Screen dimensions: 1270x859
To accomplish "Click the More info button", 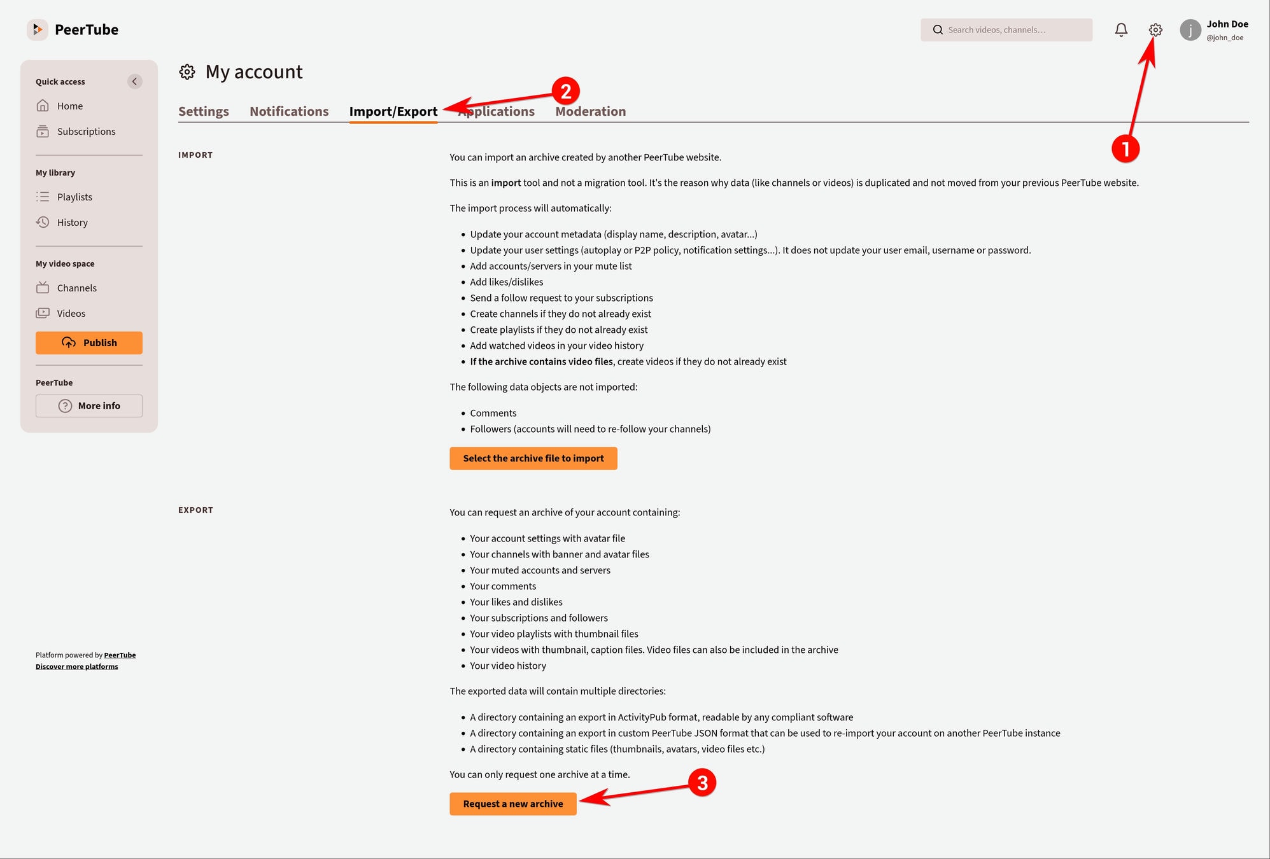I will 89,405.
